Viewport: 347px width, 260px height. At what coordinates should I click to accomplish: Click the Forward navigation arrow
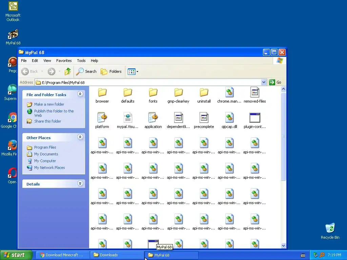tap(52, 71)
